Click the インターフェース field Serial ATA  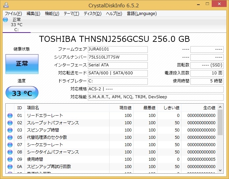[118, 65]
